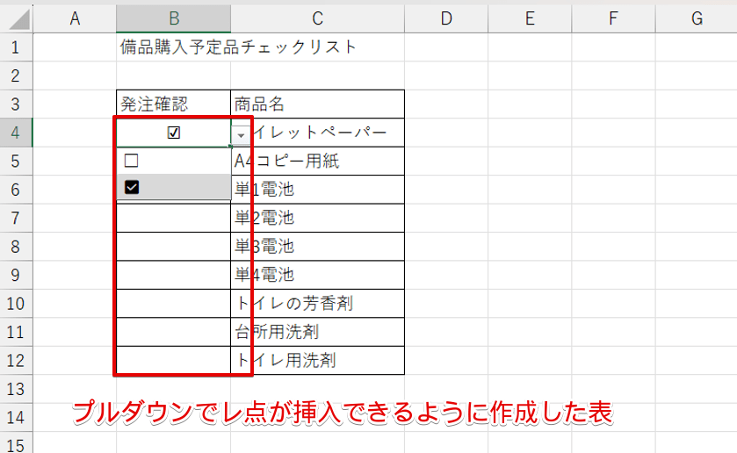Click empty order-check cell next to 単4電池
737x453 pixels.
click(x=173, y=275)
